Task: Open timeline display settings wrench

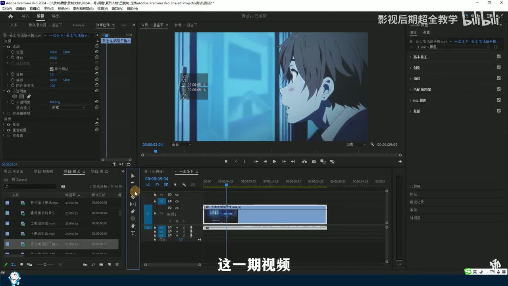Action: (184, 185)
